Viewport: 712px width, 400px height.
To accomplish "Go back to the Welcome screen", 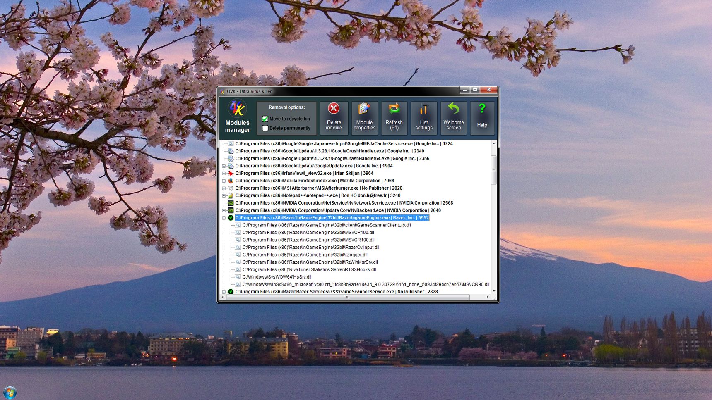I will [454, 118].
